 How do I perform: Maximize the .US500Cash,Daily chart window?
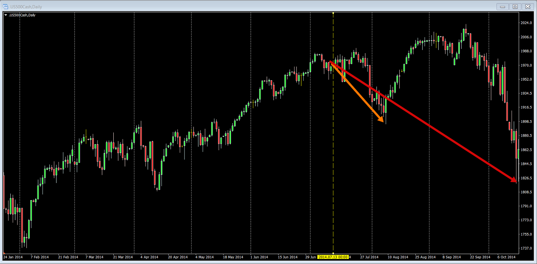[x=515, y=6]
